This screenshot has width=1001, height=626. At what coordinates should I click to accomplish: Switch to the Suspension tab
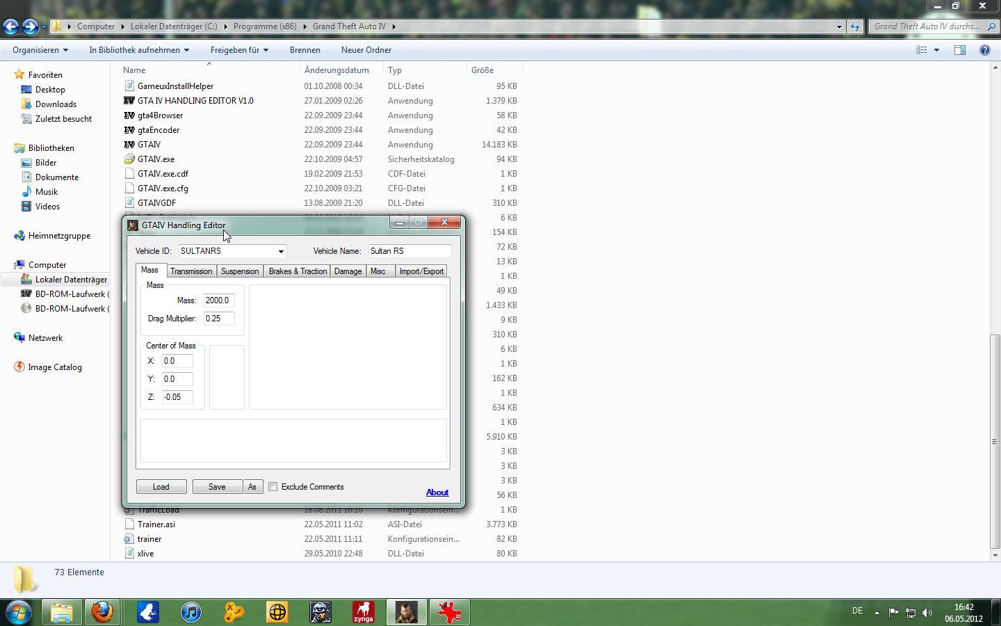pos(240,271)
